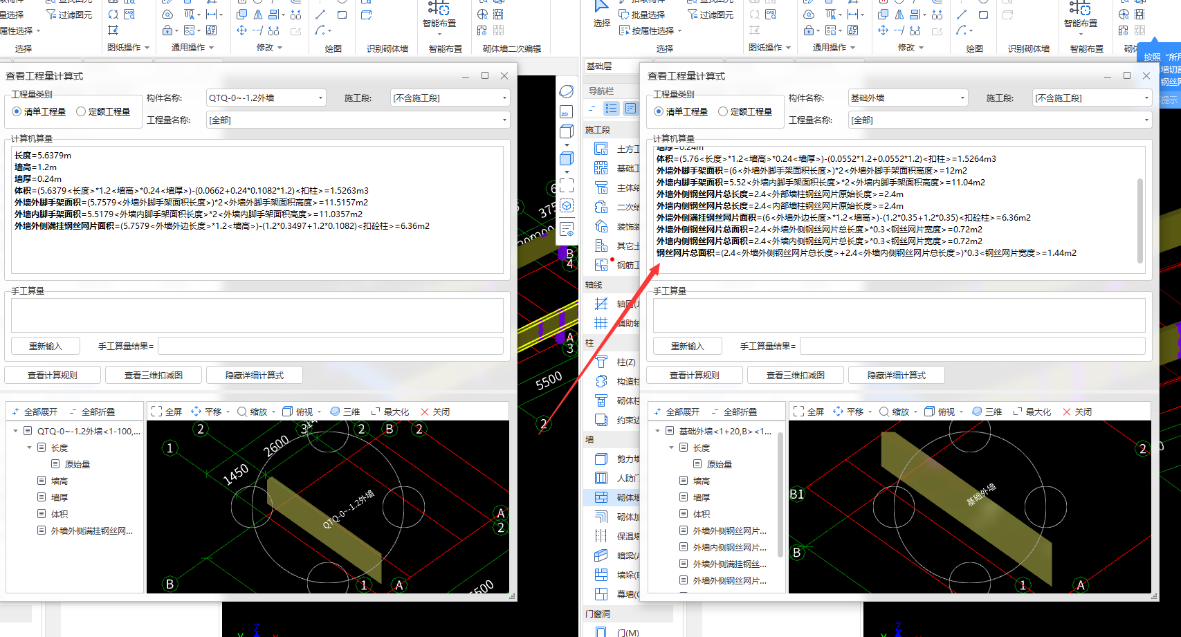
Task: Click 查看三维扣减图 button in right dialog
Action: (796, 375)
